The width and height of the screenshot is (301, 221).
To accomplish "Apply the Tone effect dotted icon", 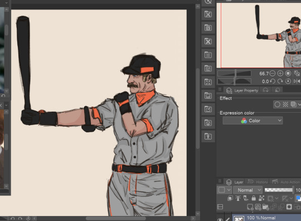I will pos(285,104).
